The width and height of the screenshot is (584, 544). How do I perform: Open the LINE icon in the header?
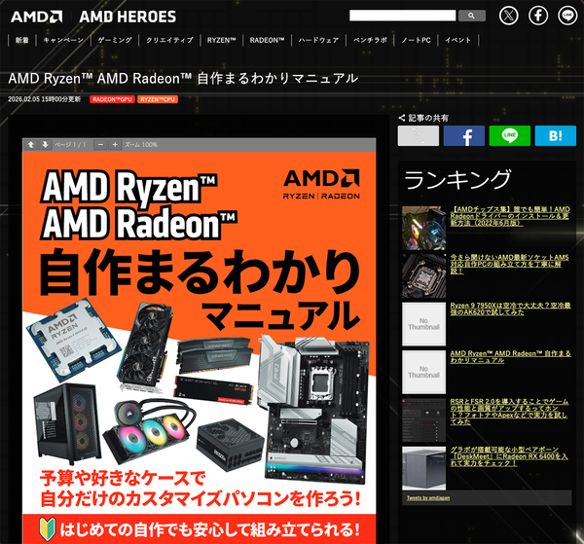tap(567, 16)
